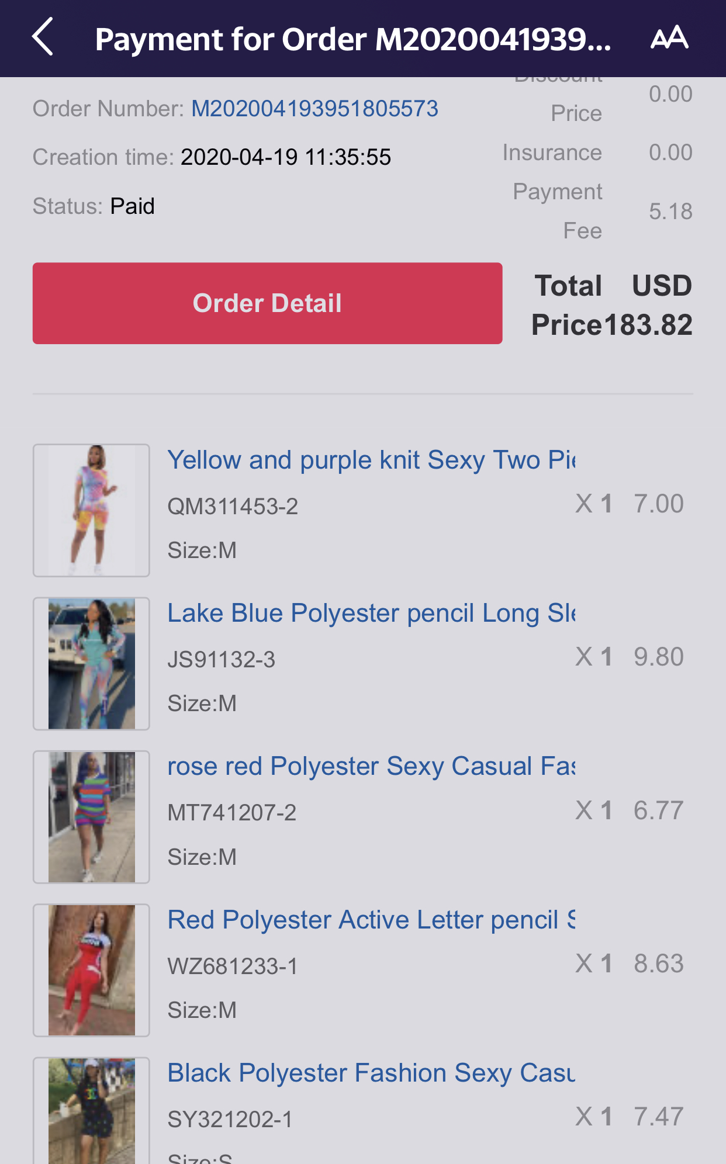
Task: Open order number M202004193951805573 link
Action: tap(314, 109)
